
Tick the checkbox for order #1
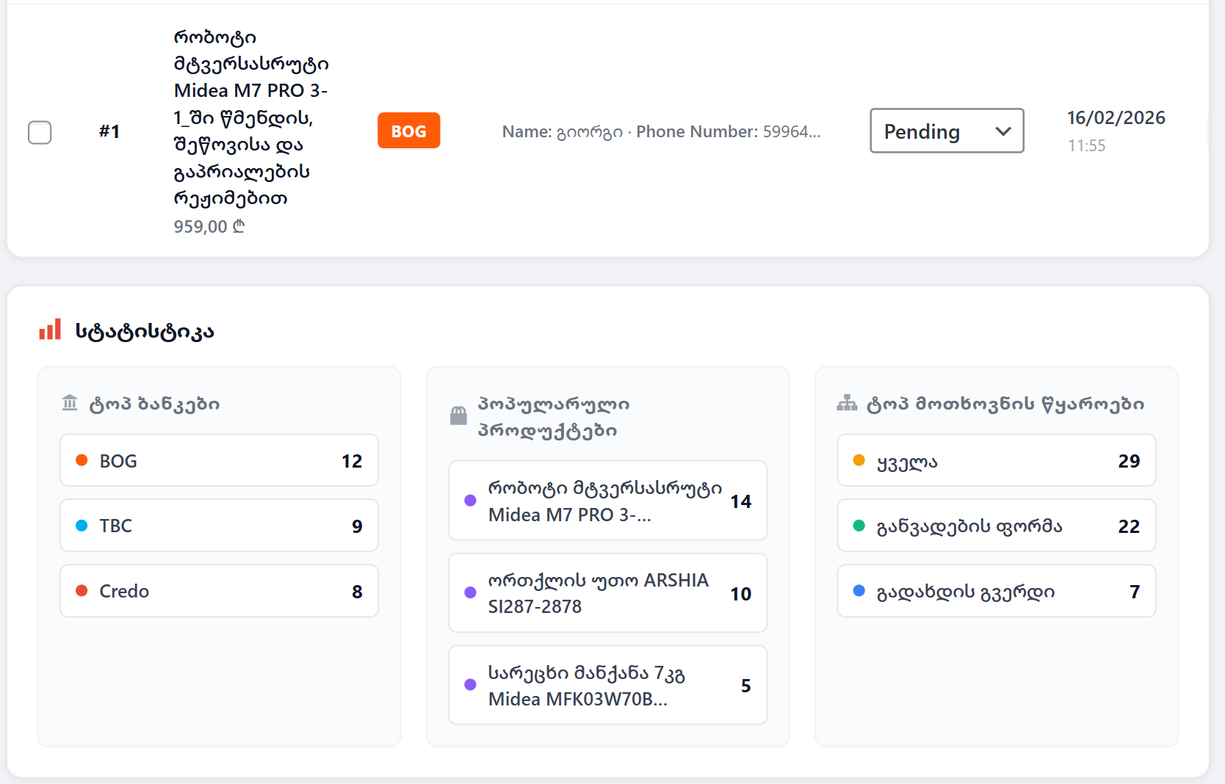[40, 132]
